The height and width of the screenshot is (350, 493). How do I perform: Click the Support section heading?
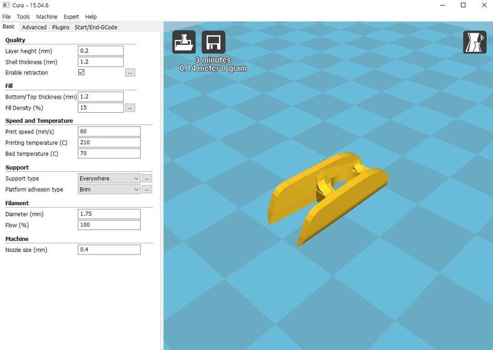click(x=17, y=168)
